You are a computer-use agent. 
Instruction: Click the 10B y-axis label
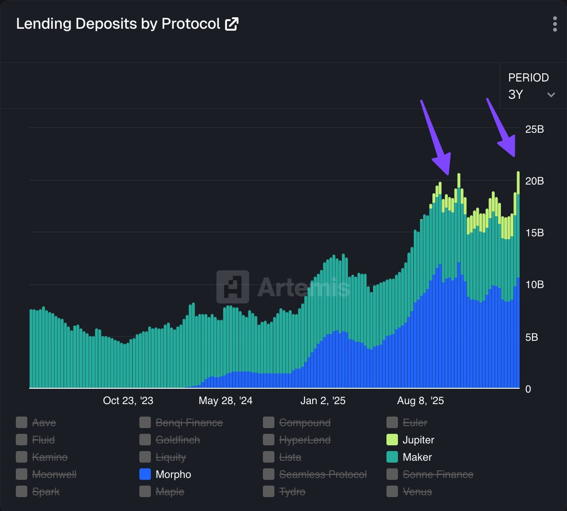pos(534,284)
